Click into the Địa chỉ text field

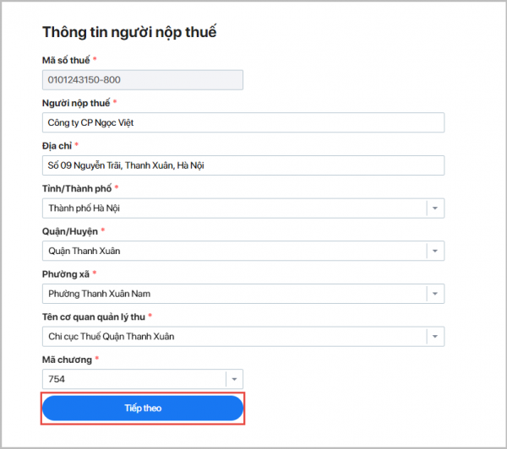point(243,165)
